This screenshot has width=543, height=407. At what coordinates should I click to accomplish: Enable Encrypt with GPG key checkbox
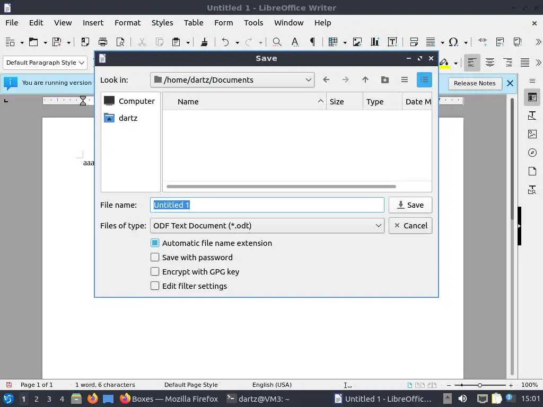coord(155,271)
